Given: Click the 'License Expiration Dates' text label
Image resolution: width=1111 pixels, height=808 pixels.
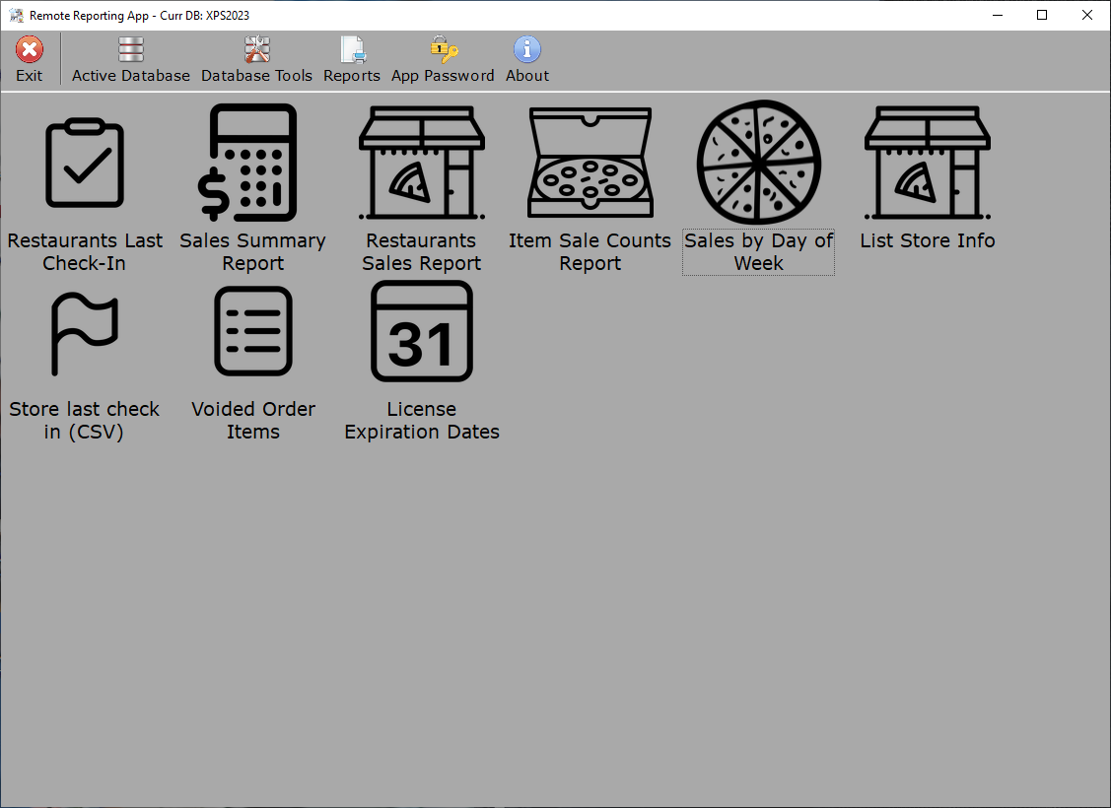Looking at the screenshot, I should coord(422,421).
